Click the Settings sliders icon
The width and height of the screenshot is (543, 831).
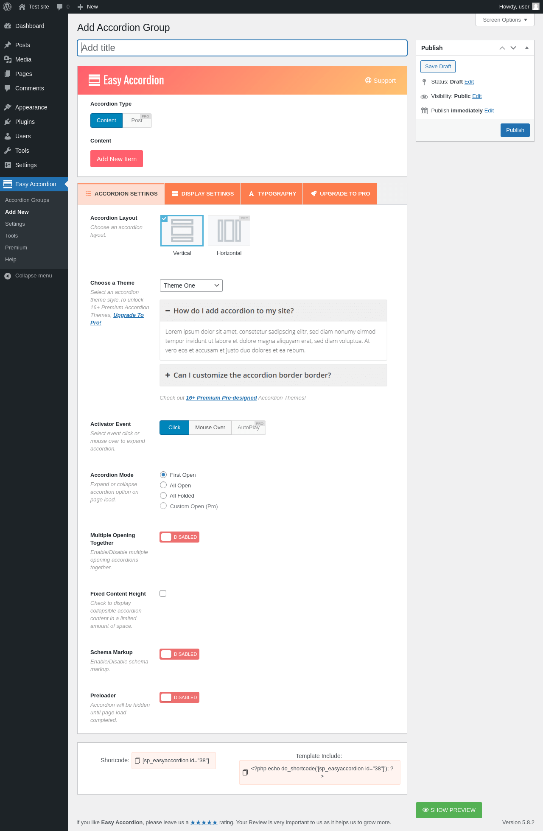click(8, 165)
